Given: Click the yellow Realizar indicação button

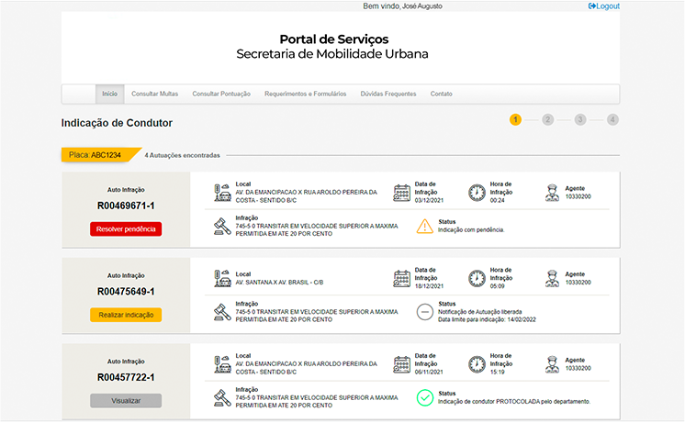Looking at the screenshot, I should pos(126,315).
